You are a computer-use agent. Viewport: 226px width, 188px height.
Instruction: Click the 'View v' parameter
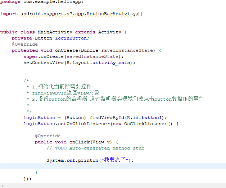[x=101, y=142]
